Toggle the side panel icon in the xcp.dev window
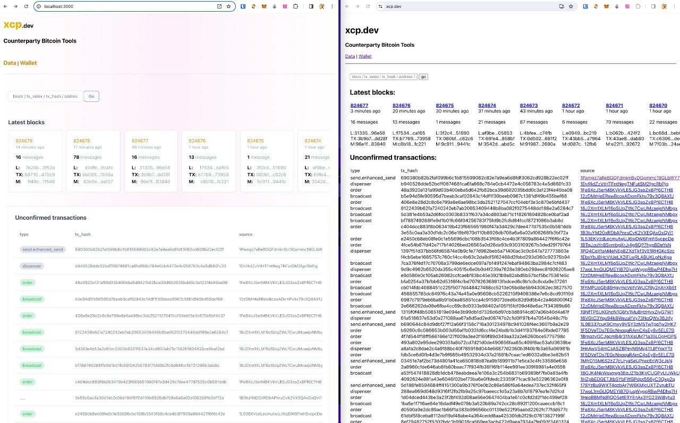This screenshot has width=680, height=423. [653, 6]
